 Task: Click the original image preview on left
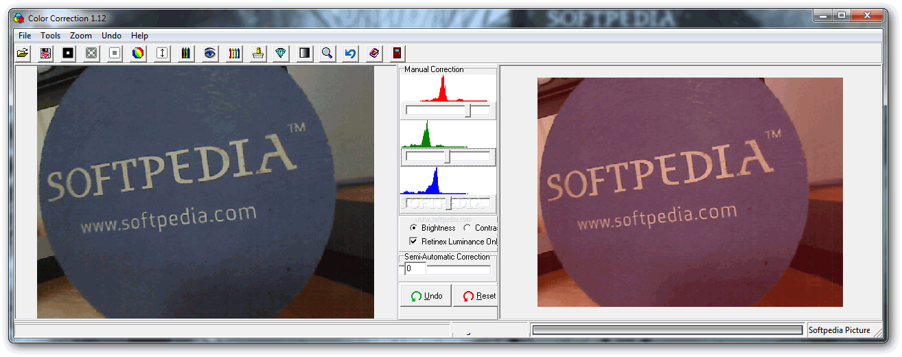[x=205, y=192]
